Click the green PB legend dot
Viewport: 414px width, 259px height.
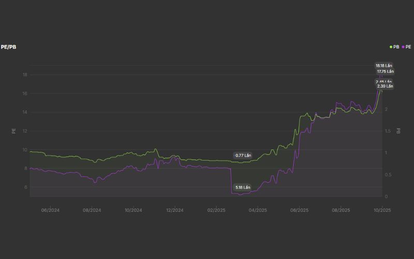tap(391, 47)
